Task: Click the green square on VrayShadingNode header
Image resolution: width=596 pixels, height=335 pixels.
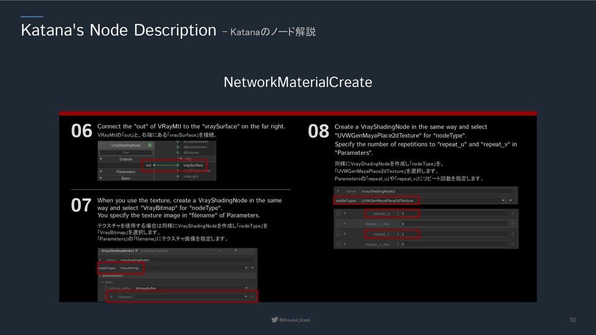Action: pos(150,145)
